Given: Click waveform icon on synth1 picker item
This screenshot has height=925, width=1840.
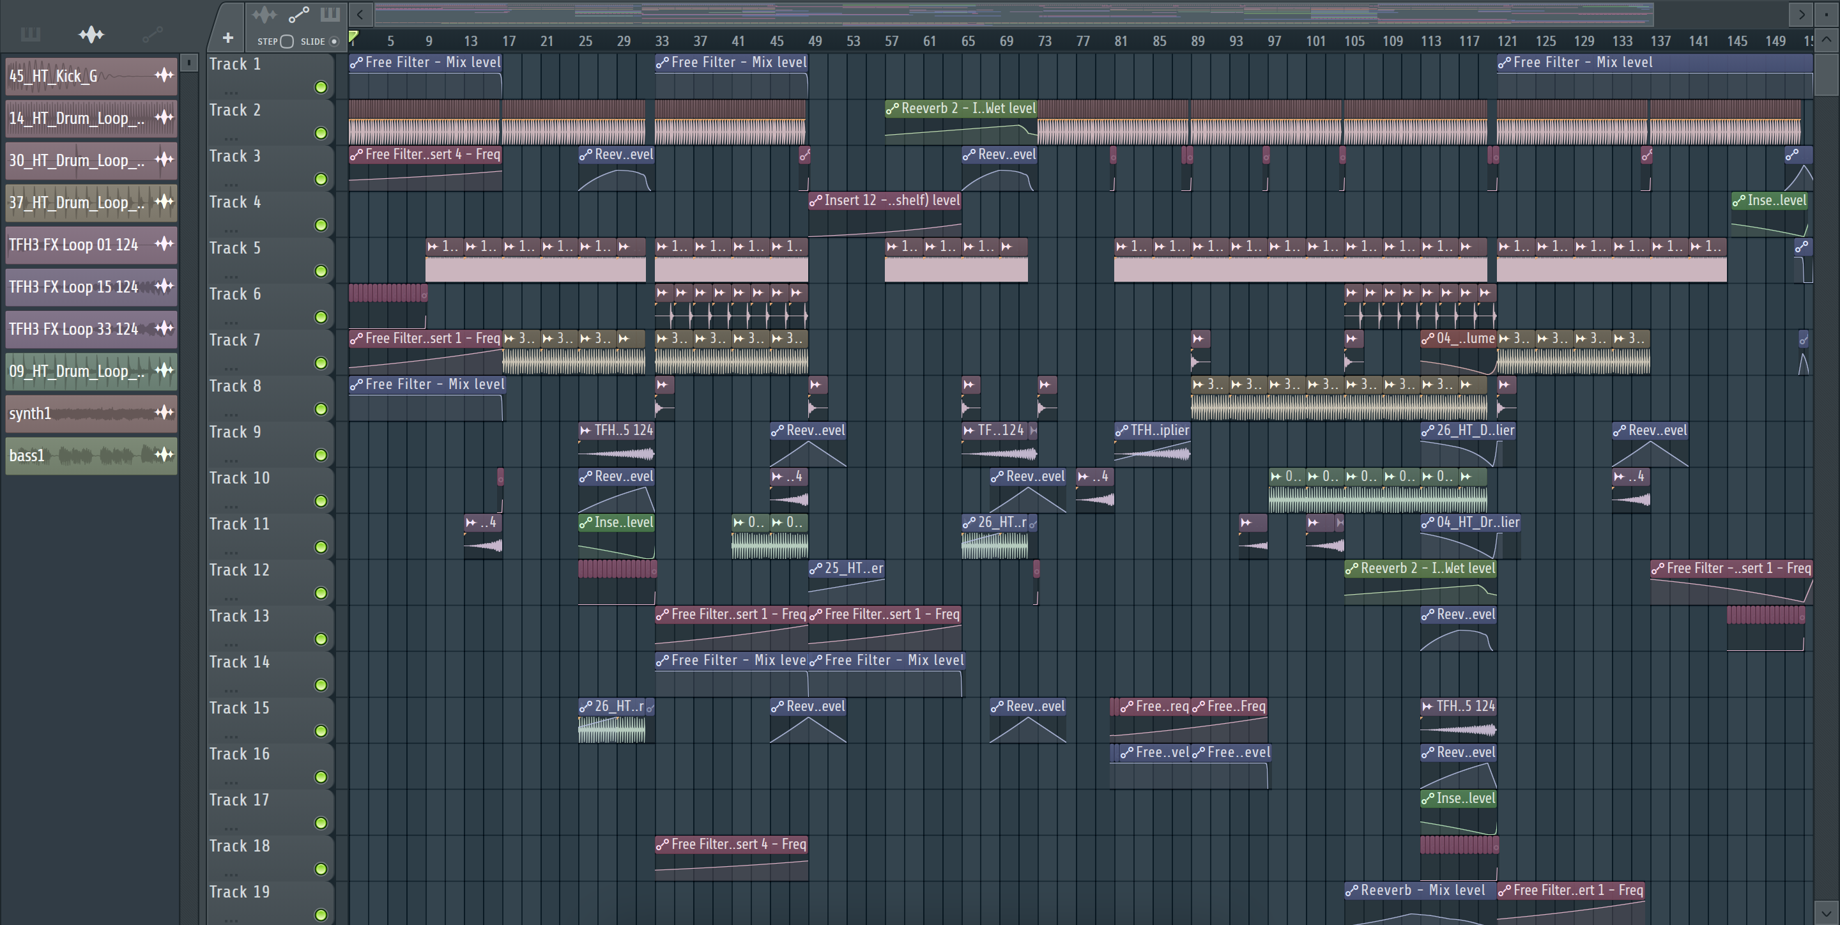Looking at the screenshot, I should tap(164, 412).
